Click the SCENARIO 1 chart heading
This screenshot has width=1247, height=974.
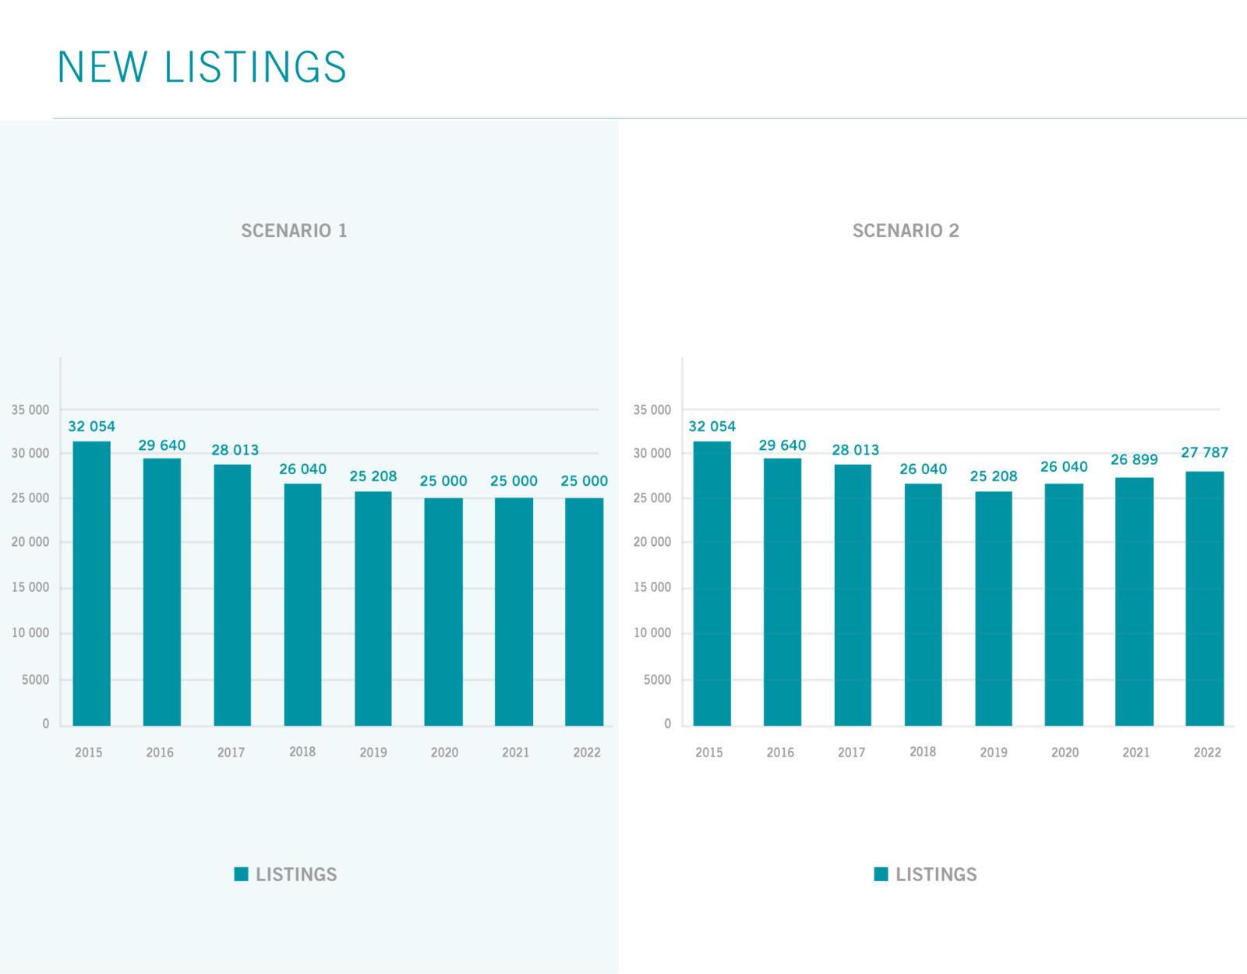click(294, 231)
